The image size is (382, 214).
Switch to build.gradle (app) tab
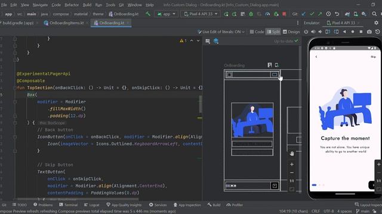point(18,23)
